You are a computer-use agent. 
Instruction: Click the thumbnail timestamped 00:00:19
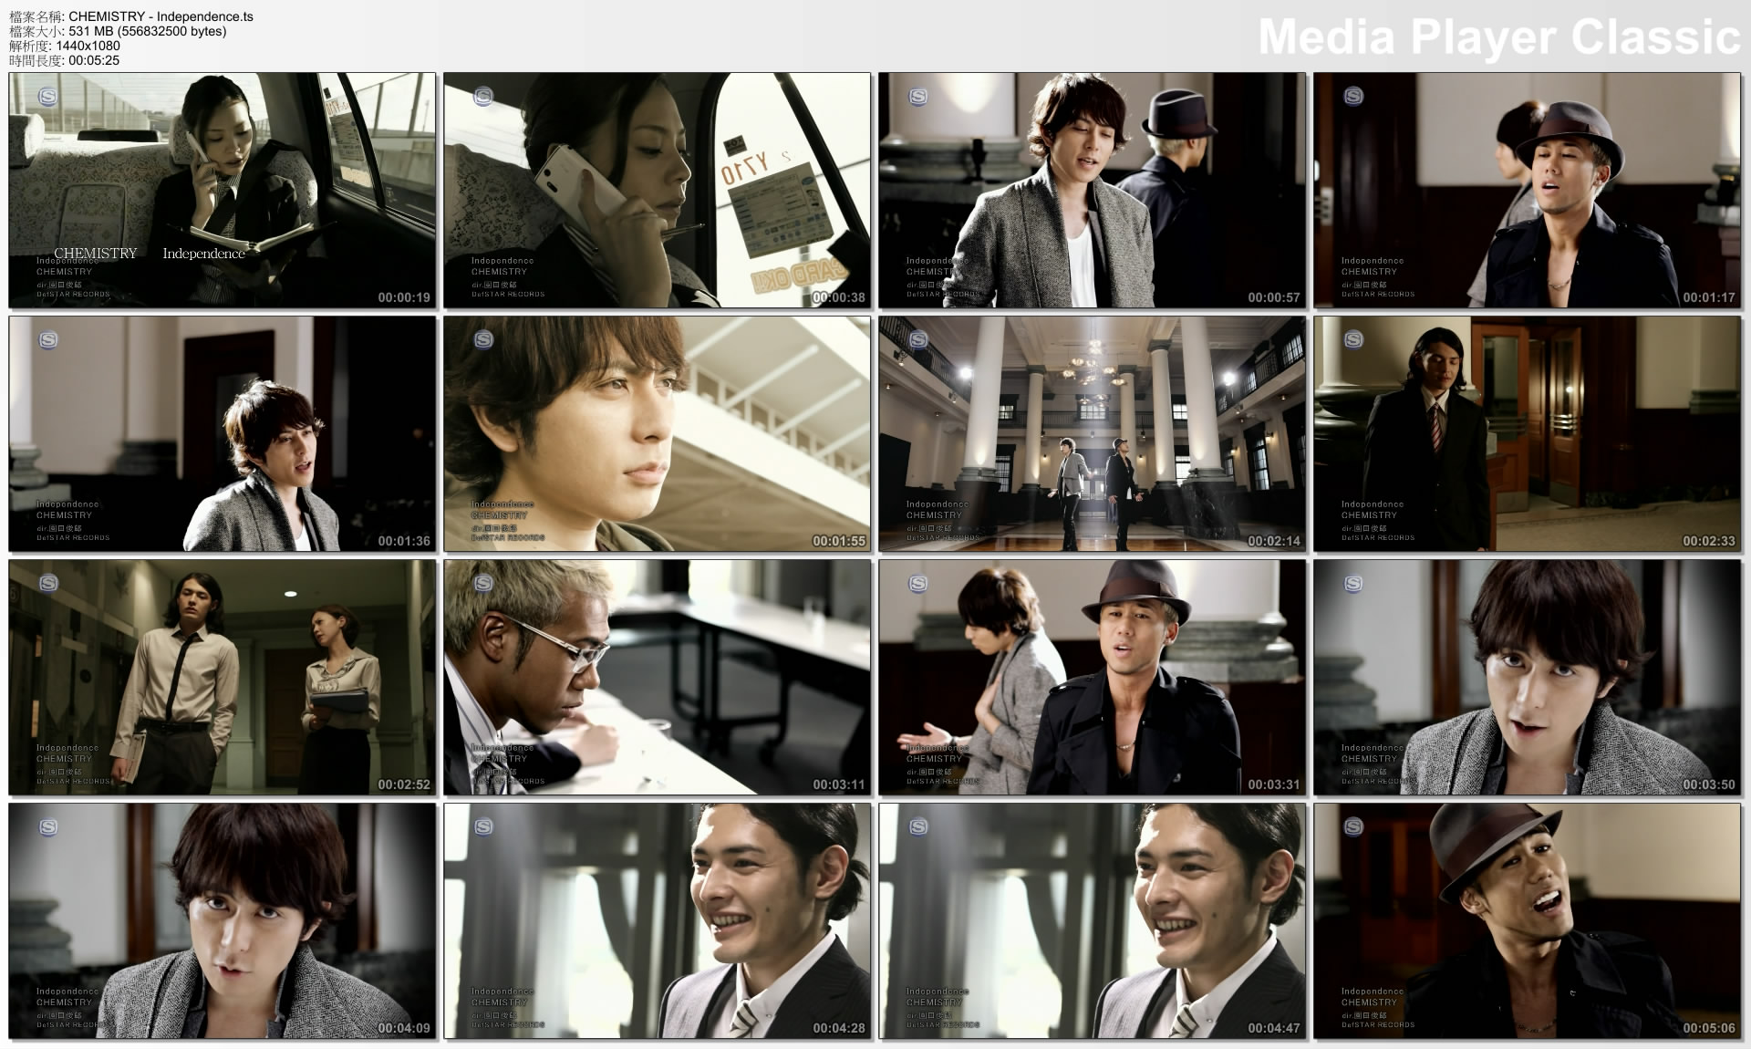point(222,190)
